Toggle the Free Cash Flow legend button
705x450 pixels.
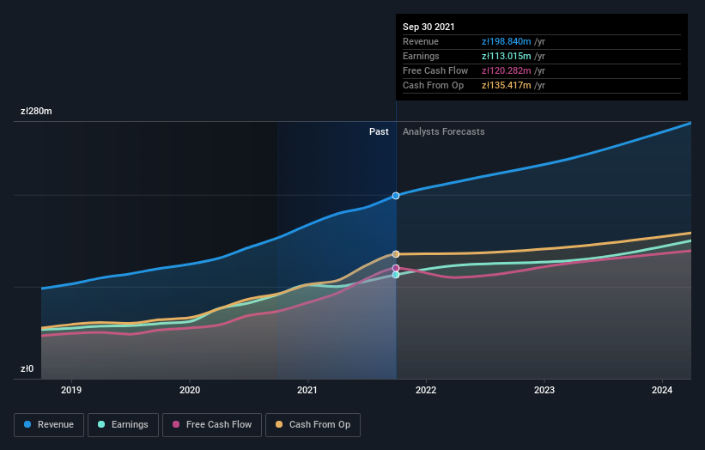coord(212,425)
